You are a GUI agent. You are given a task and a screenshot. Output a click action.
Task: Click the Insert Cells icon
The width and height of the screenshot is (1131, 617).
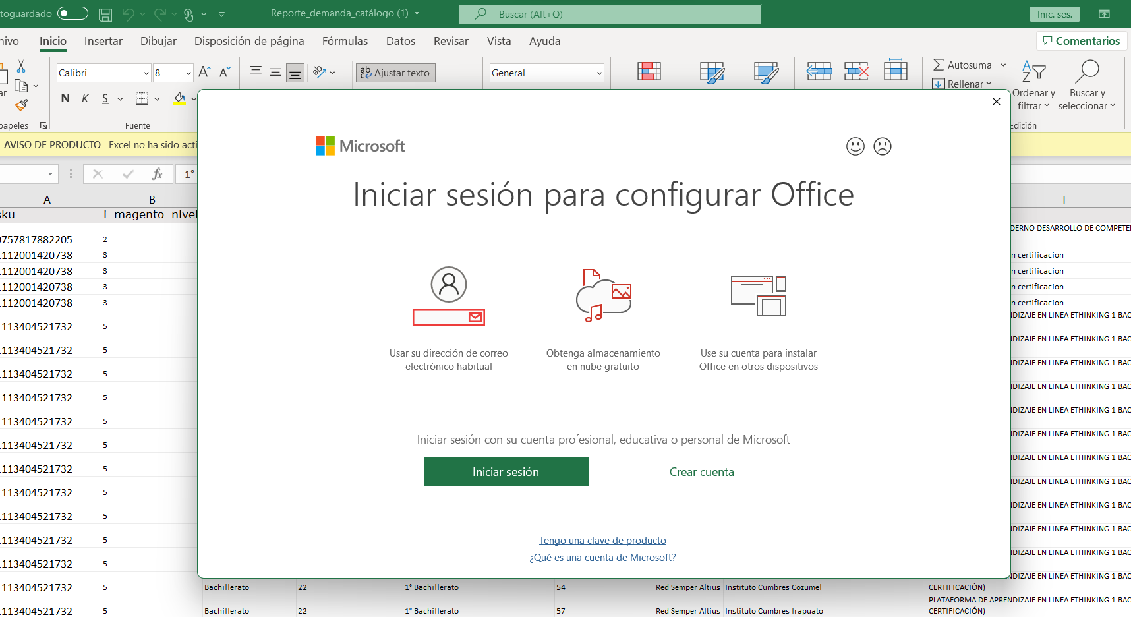819,71
